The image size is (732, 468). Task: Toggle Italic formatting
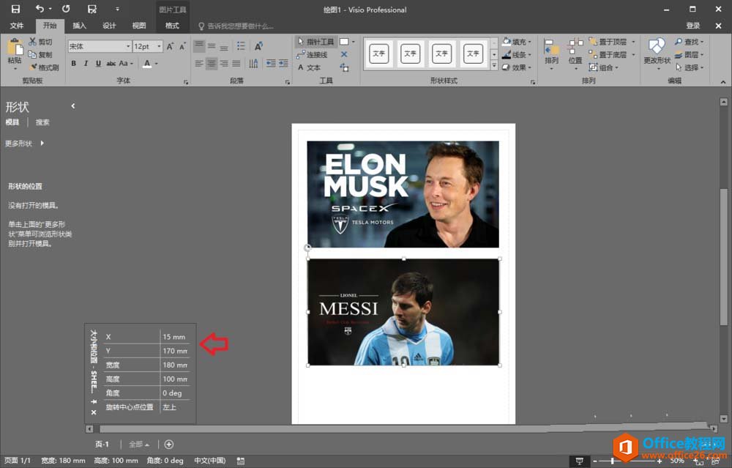pyautogui.click(x=86, y=64)
